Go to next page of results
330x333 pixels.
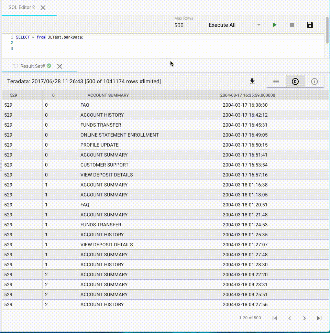304,318
